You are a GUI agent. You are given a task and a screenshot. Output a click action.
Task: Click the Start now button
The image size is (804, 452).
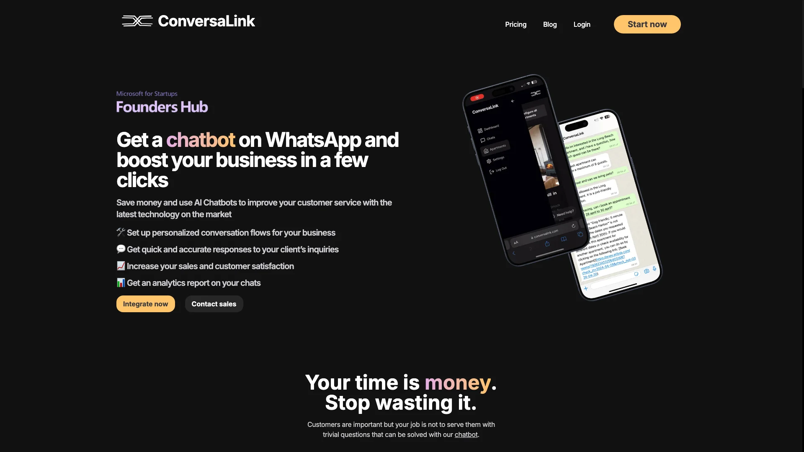click(x=647, y=24)
